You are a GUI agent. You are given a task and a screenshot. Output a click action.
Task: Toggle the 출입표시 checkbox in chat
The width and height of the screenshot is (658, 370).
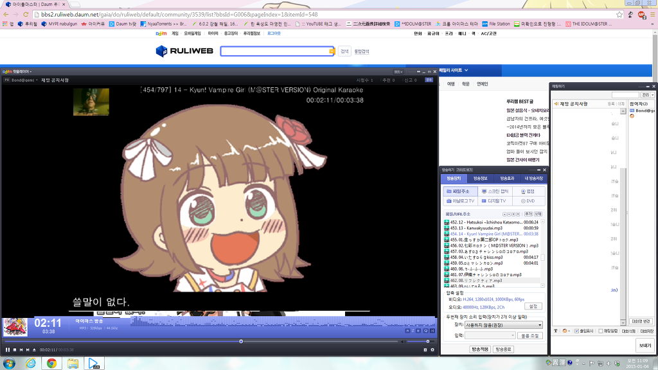pyautogui.click(x=577, y=331)
